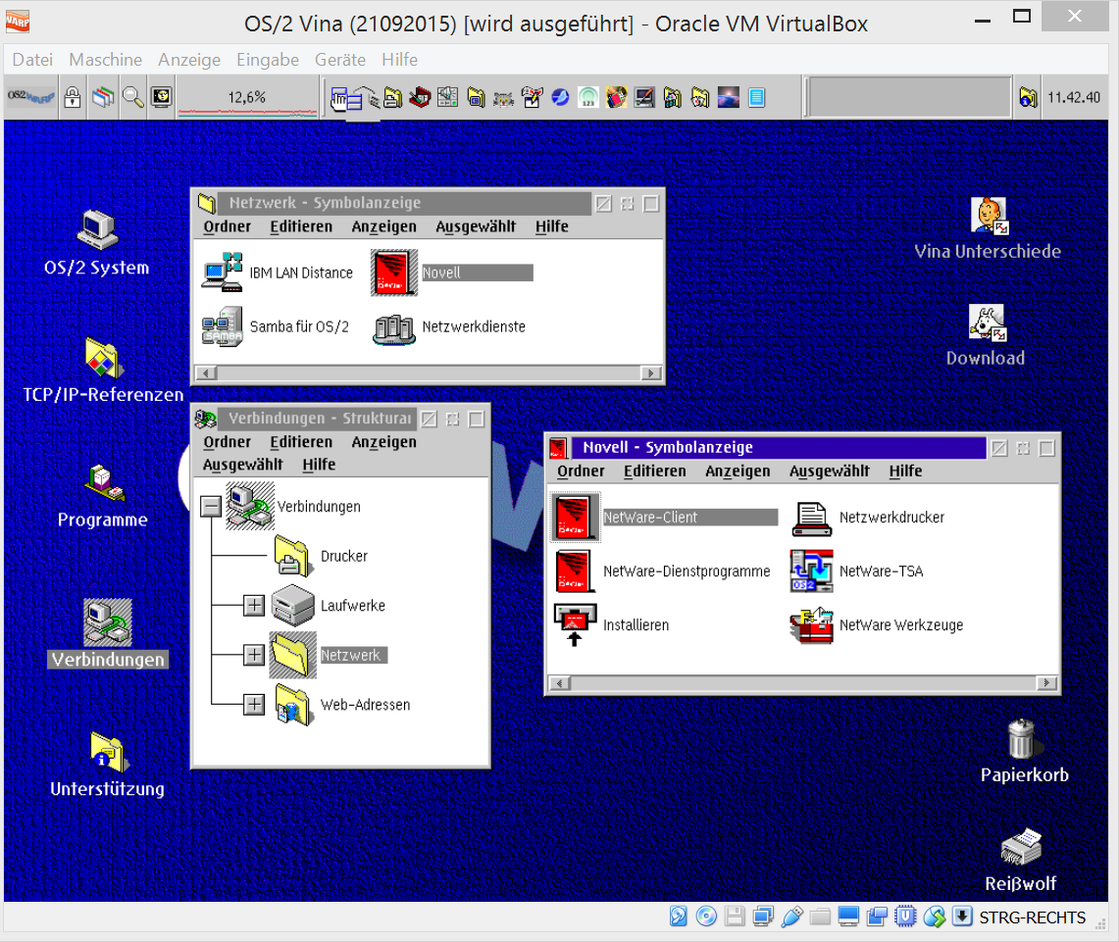Collapse the Verbindungen tree root

(211, 507)
